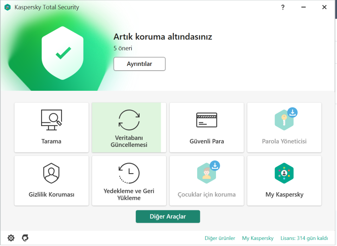Click the "My Kaspersky" tile label

tap(284, 194)
